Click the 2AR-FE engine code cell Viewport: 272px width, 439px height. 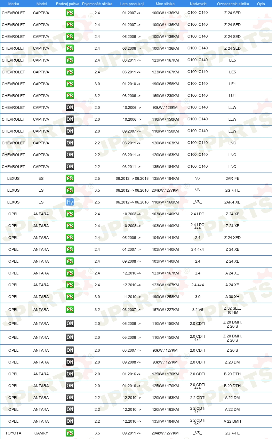pyautogui.click(x=232, y=178)
